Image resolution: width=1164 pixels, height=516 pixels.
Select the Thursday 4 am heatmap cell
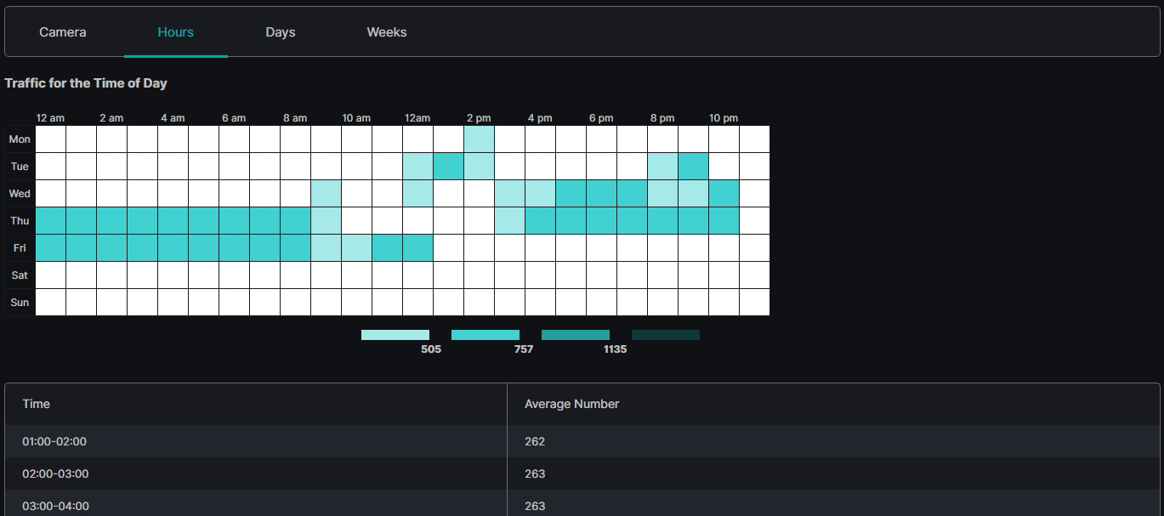tap(173, 221)
